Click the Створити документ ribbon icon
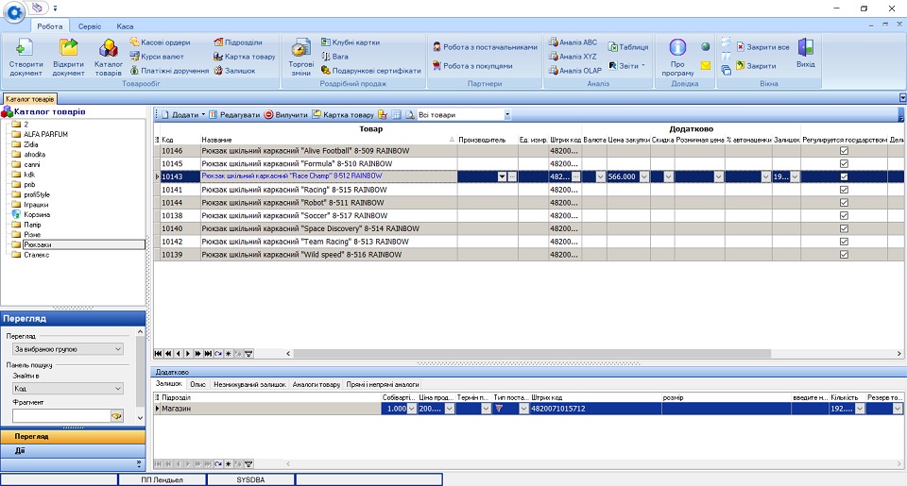This screenshot has width=907, height=486. 26,57
